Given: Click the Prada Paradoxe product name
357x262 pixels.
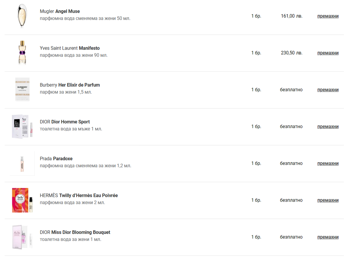Looking at the screenshot, I should [56, 159].
